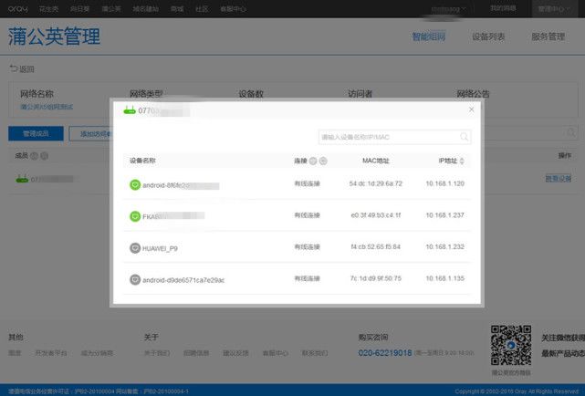Open the 设备列表 tab
Viewport: 585px width, 396px height.
click(x=488, y=37)
